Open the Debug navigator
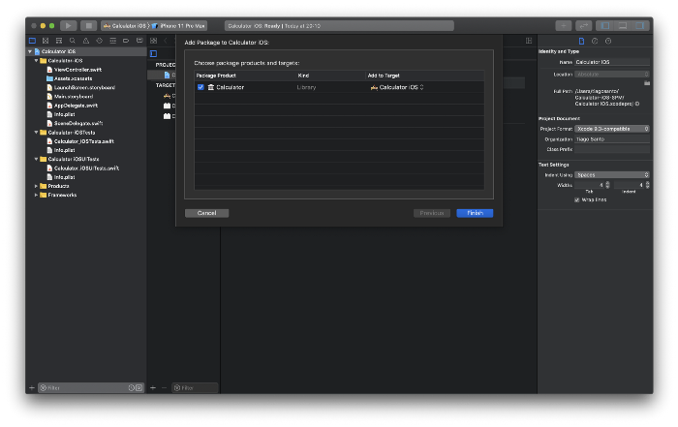Viewport: 678px width, 427px height. click(112, 41)
